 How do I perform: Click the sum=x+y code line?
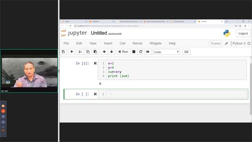(x=115, y=72)
